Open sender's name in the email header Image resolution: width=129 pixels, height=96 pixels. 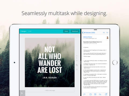click(x=88, y=37)
